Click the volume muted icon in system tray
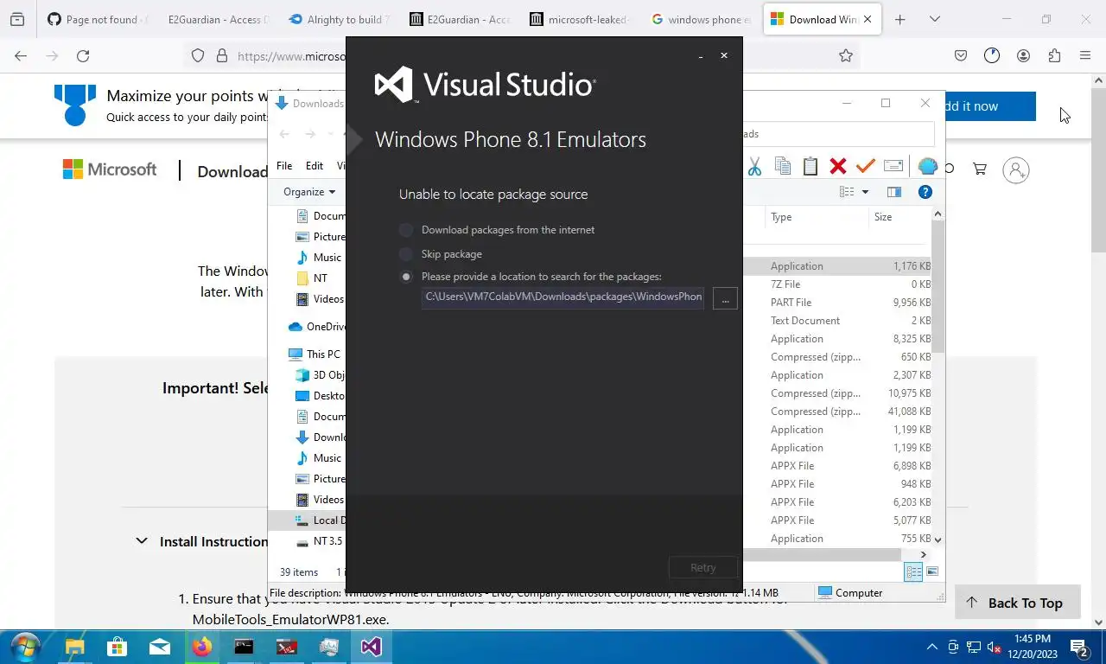Viewport: 1106px width, 664px height. (995, 647)
